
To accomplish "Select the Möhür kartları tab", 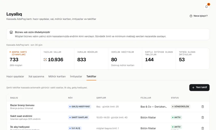I will pos(57,77).
